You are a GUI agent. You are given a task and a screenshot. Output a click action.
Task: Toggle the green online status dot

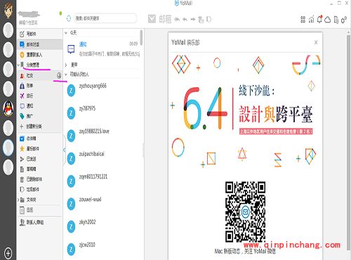(x=60, y=13)
